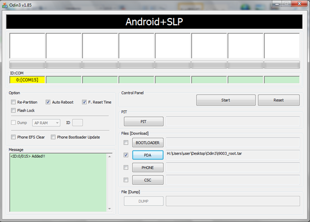310x222 pixels.
Task: Click the first progress bar under slot one
Action: tap(27, 65)
